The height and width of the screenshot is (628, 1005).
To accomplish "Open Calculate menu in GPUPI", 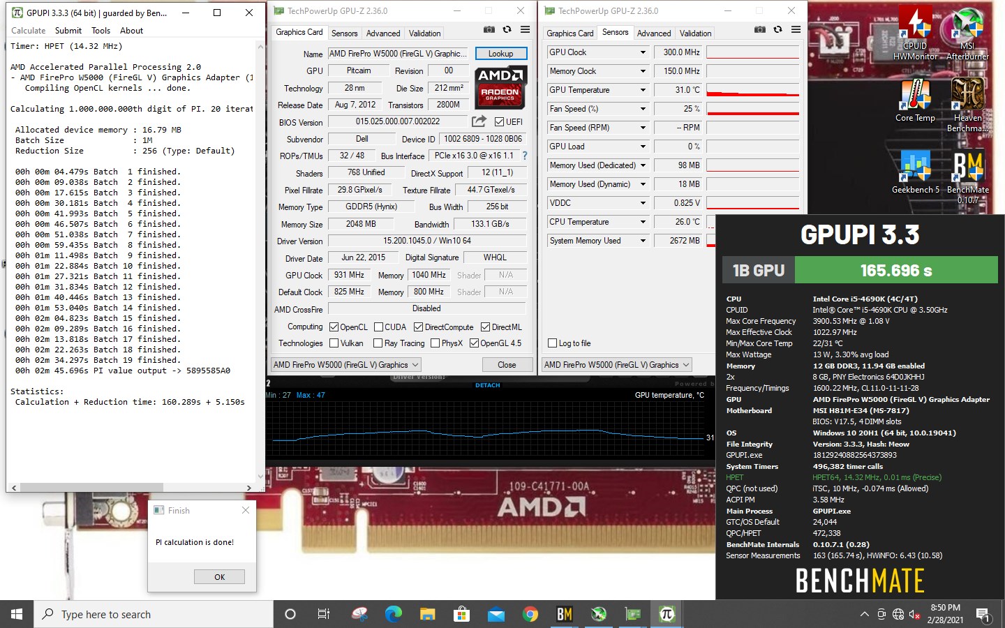I will click(x=28, y=31).
